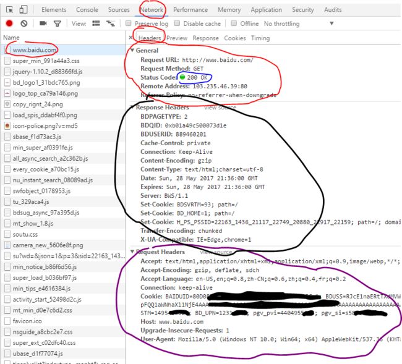This screenshot has height=364, width=402.
Task: Select request min_notice_b86f6d56.js
Action: click(x=63, y=267)
